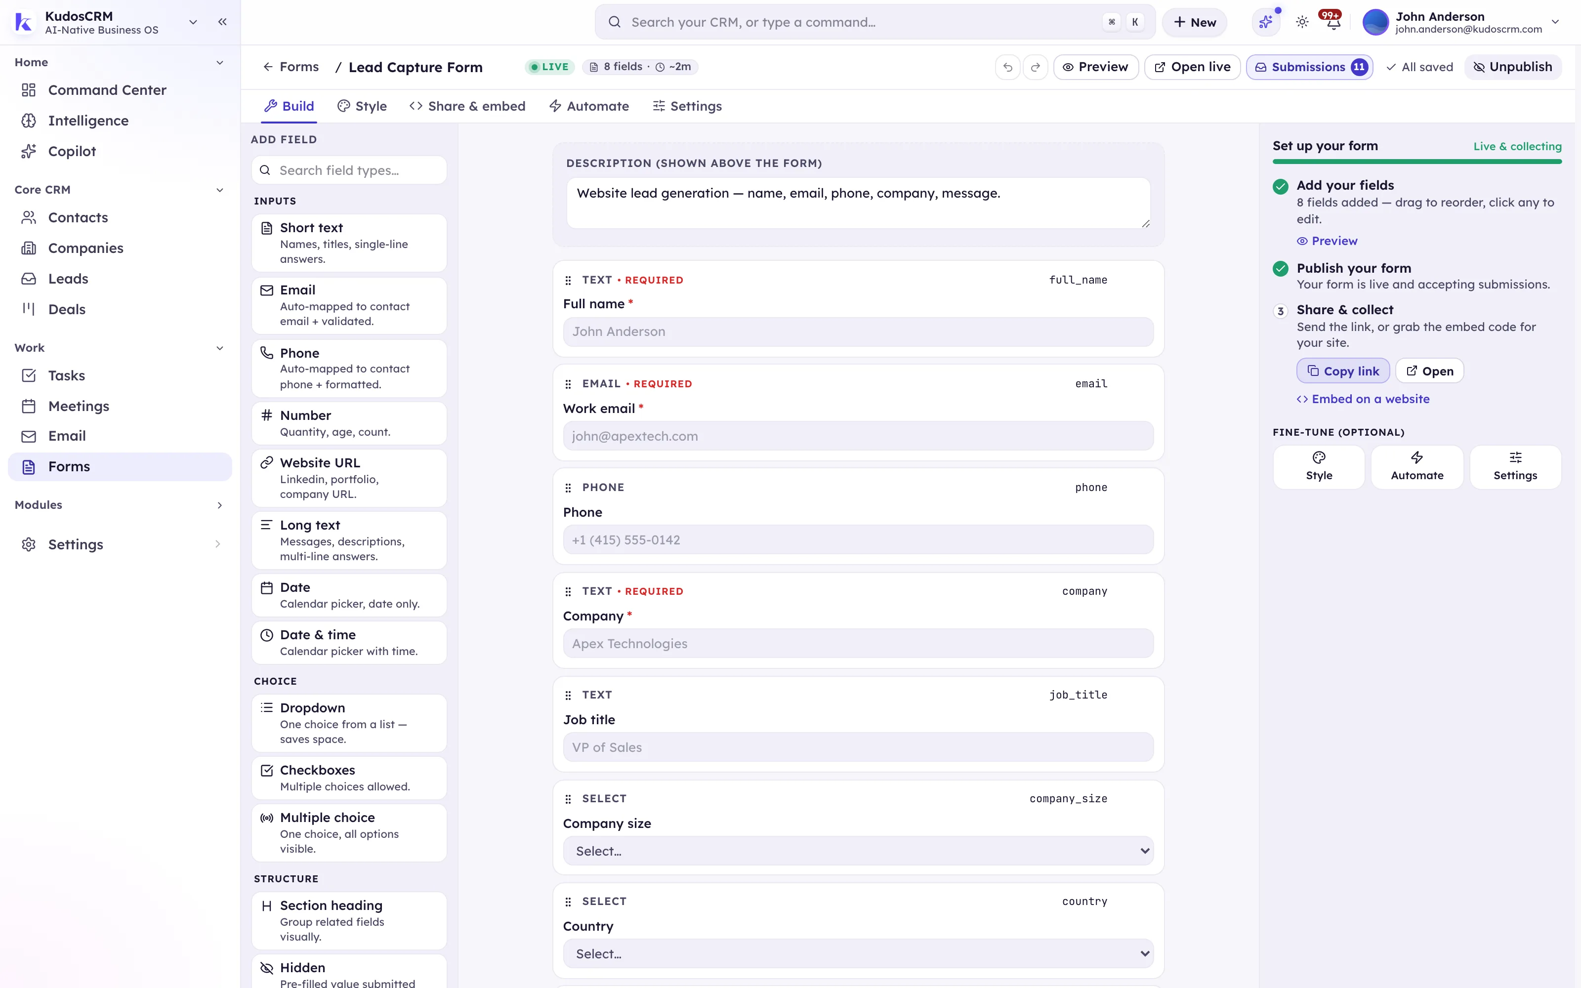Go to Companies page
1581x988 pixels.
[x=120, y=248]
